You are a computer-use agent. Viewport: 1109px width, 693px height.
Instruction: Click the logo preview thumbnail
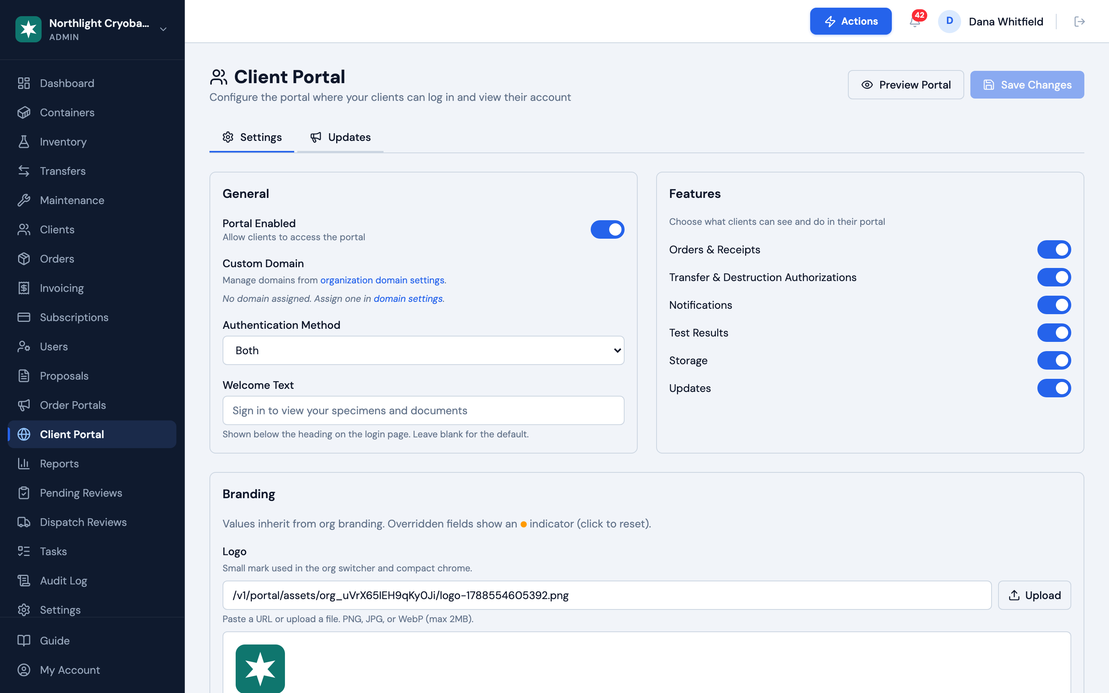coord(260,669)
